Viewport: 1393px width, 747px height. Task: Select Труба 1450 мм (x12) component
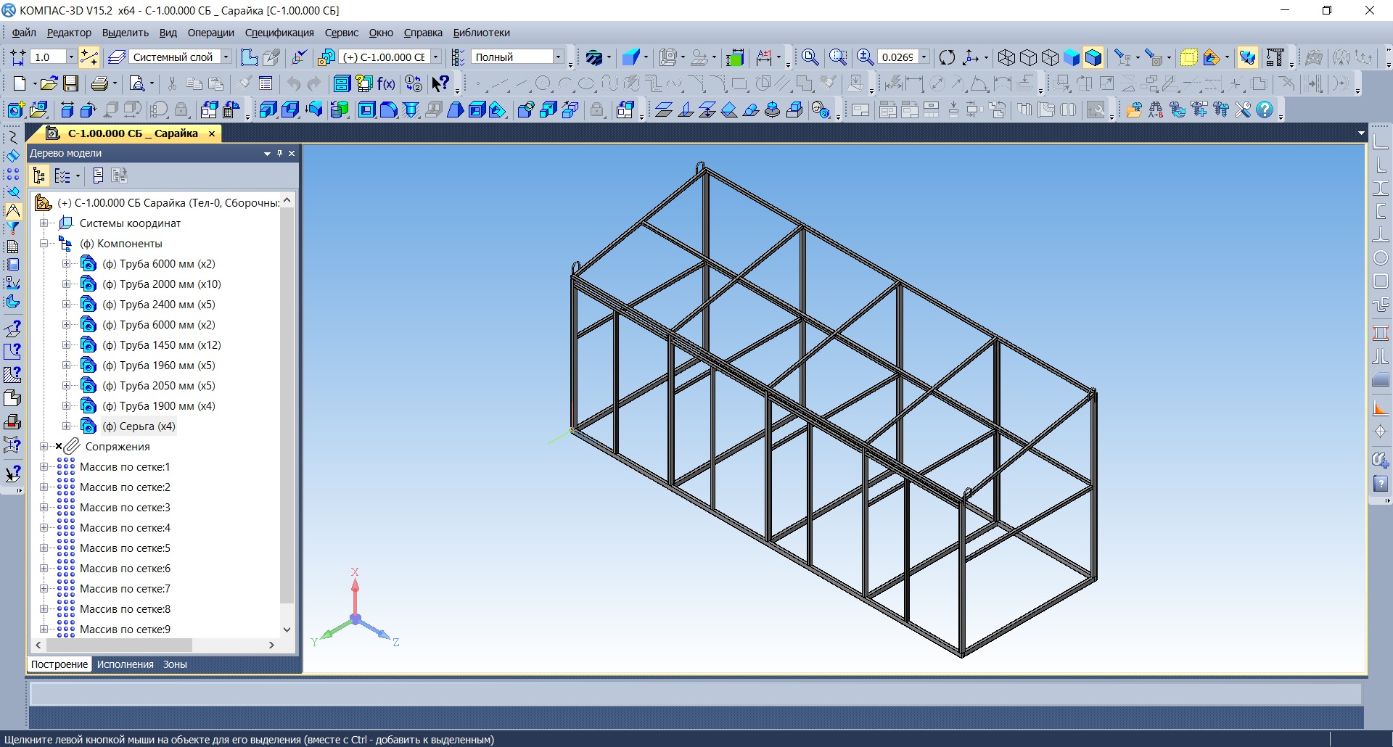click(x=161, y=345)
